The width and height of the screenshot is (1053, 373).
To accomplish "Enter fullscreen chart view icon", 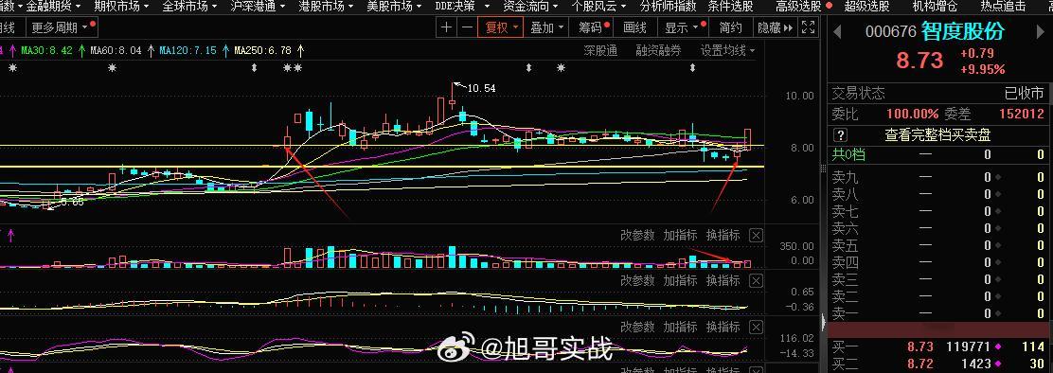I will [x=809, y=27].
